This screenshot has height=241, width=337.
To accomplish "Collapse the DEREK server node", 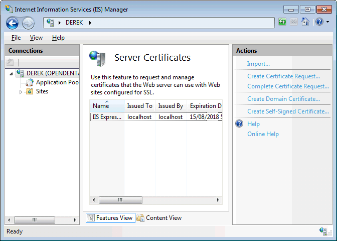I will tap(11, 74).
